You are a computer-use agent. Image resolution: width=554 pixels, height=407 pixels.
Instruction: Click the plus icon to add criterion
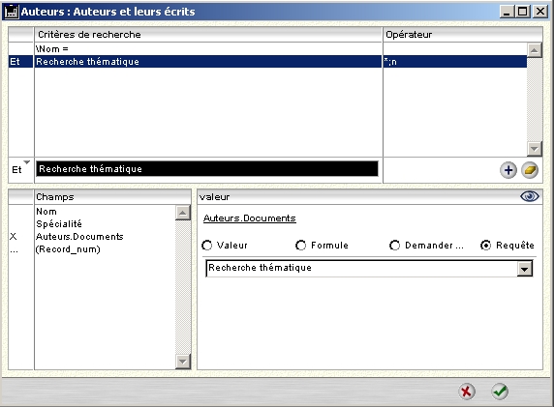point(508,170)
